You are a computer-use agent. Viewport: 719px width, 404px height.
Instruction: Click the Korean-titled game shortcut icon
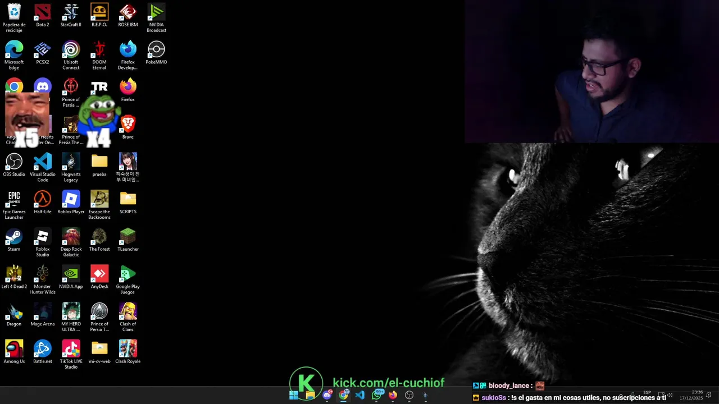128,168
